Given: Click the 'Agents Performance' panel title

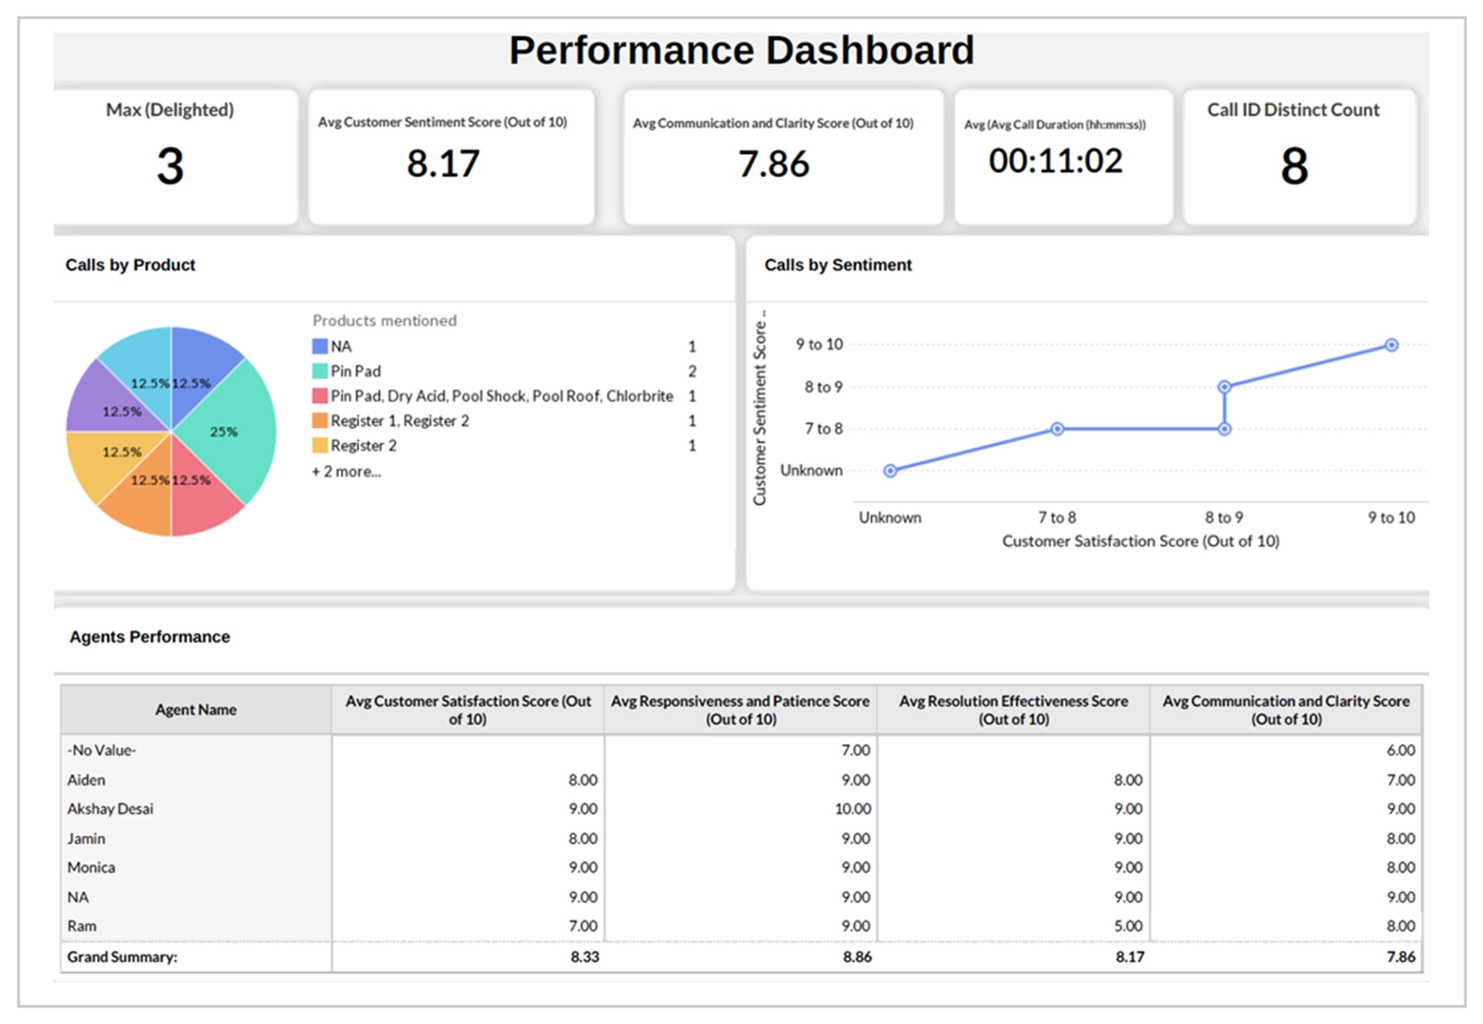Looking at the screenshot, I should pyautogui.click(x=149, y=637).
